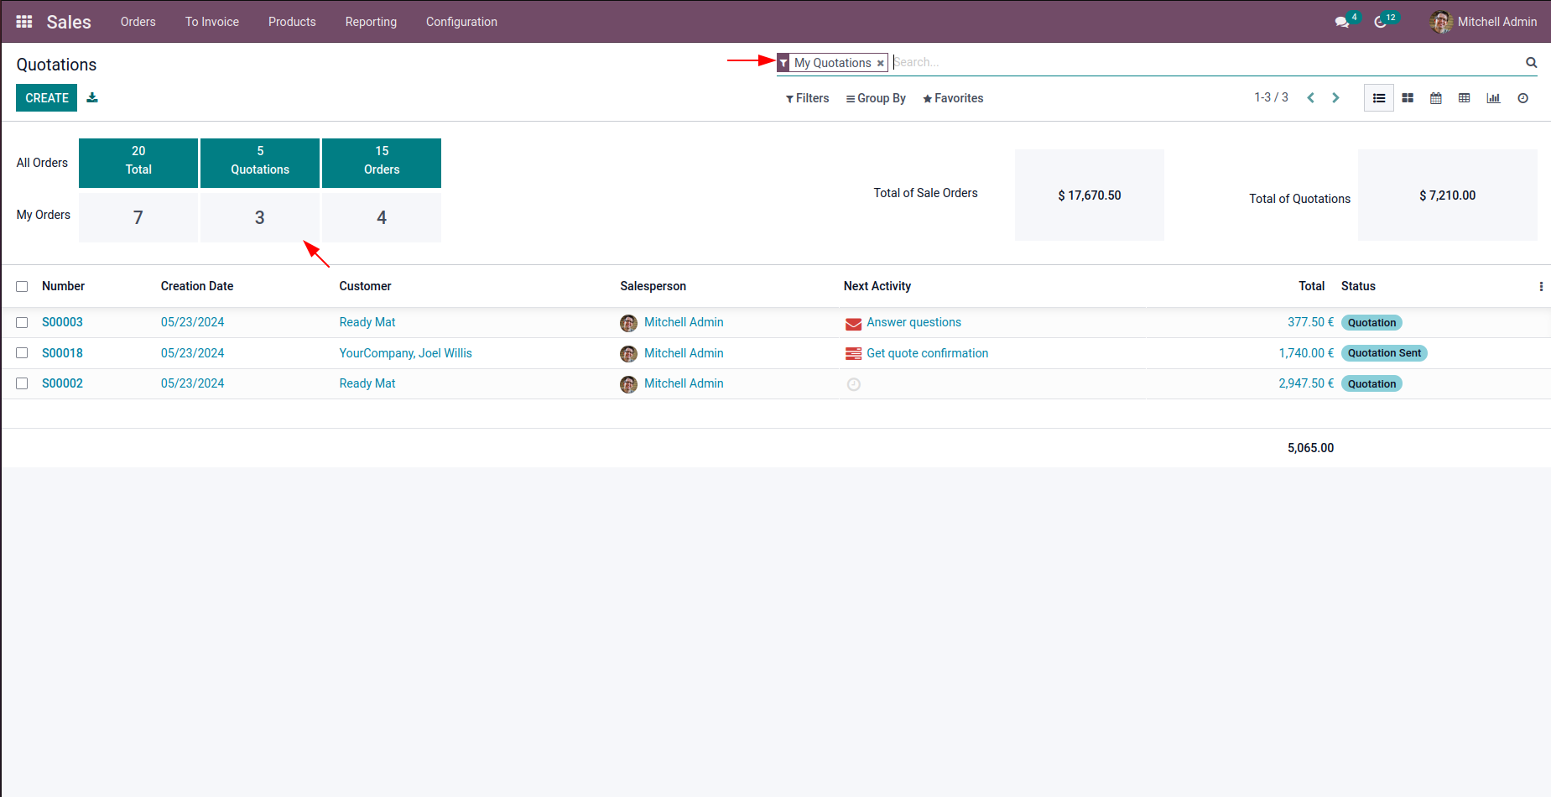Open the Products menu
Viewport: 1551px width, 797px height.
[x=292, y=22]
